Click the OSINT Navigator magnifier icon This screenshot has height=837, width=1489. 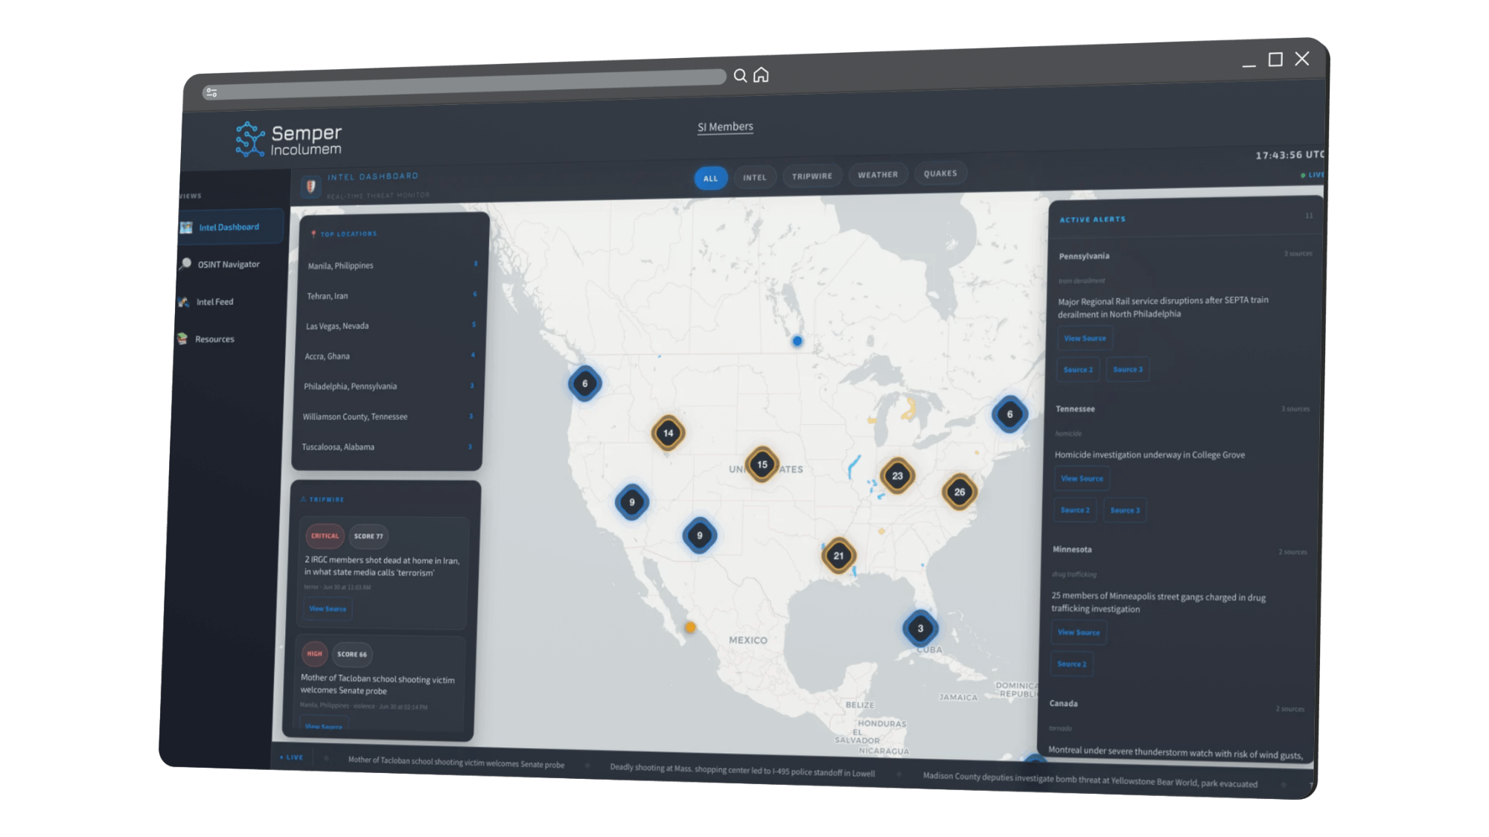click(185, 264)
